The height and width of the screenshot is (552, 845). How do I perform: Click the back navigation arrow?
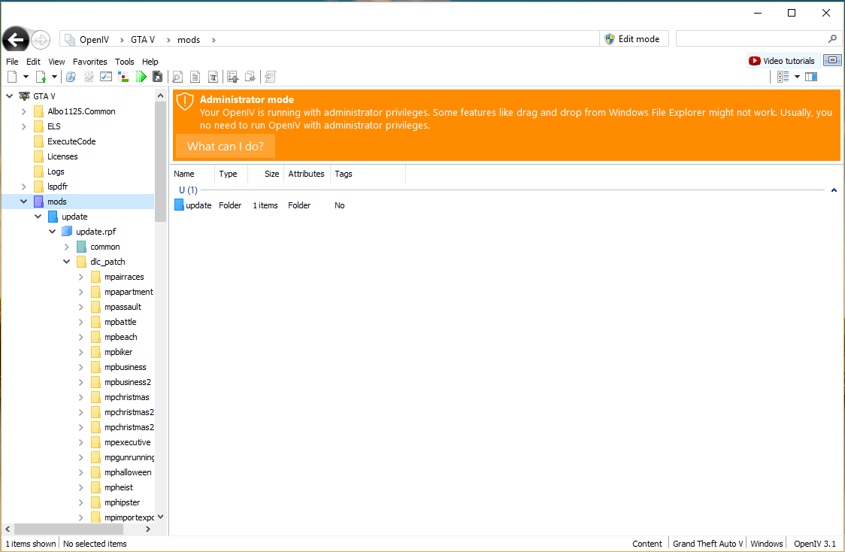[16, 39]
